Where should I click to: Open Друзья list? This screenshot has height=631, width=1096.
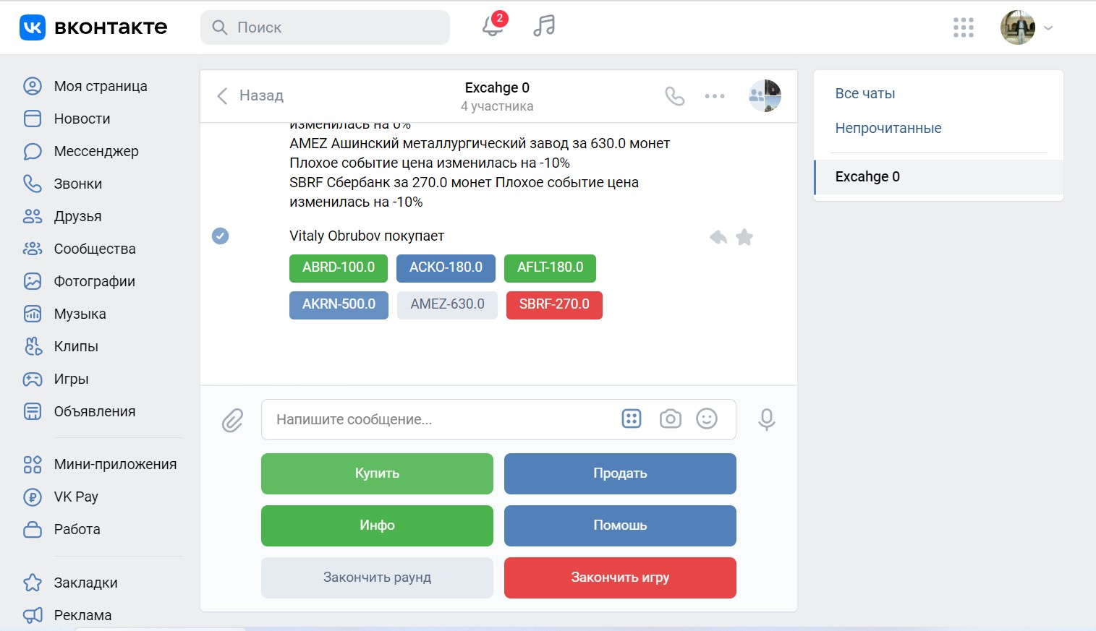pyautogui.click(x=77, y=216)
